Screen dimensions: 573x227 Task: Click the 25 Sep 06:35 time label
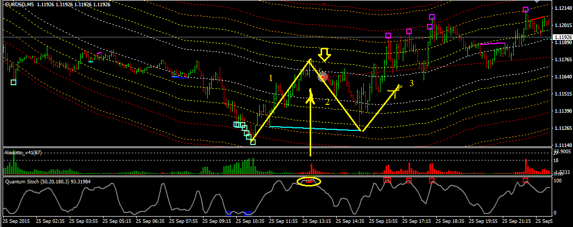click(149, 221)
